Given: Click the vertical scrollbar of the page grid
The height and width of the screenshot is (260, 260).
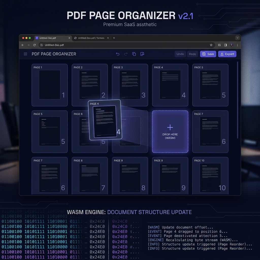Looking at the screenshot, I should [237, 100].
